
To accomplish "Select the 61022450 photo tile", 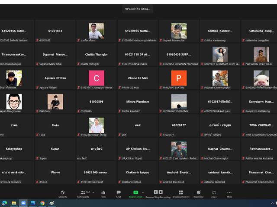I will coord(97,125).
